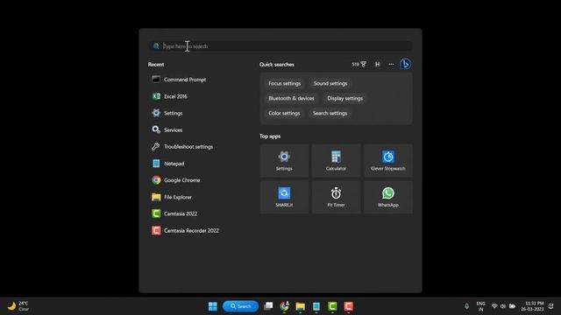Open File Explorer from the taskbar

click(x=300, y=306)
